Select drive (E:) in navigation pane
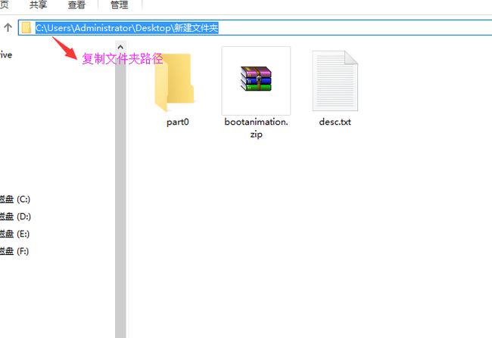The image size is (492, 338). 15,234
